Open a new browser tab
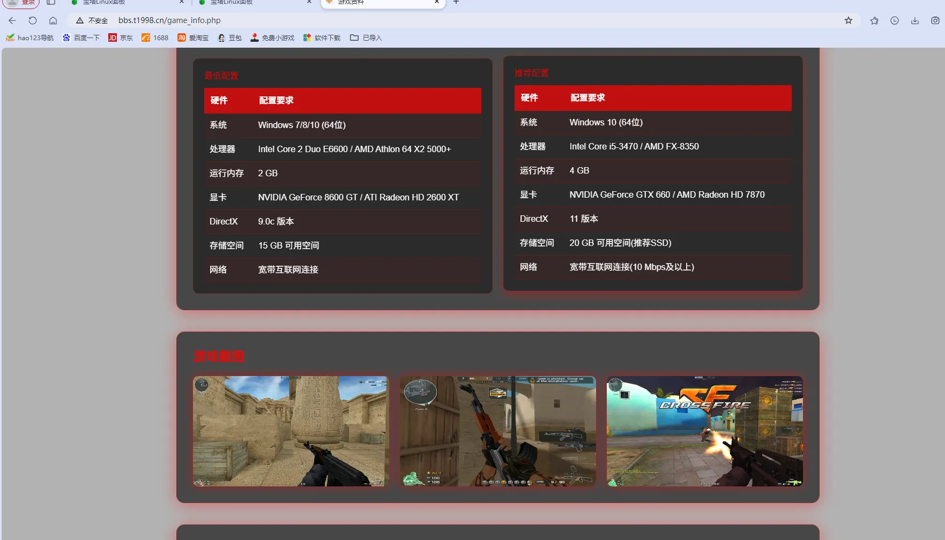945x540 pixels. [x=456, y=2]
